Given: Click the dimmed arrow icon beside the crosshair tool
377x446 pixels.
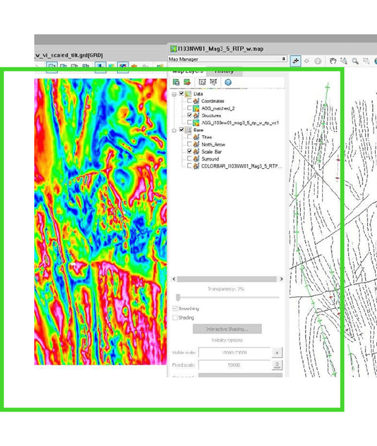Looking at the screenshot, I should pyautogui.click(x=307, y=61).
